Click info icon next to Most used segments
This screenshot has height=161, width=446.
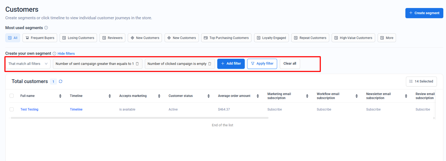[46, 28]
